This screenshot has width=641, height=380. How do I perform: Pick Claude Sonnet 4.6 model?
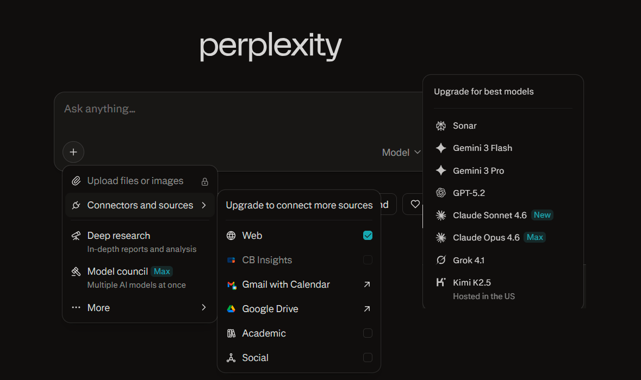(489, 216)
